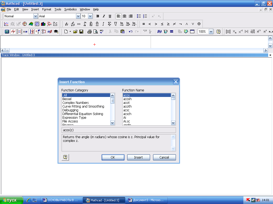Viewport: 273px width, 204px height.
Task: Open the Window menu
Action: 85,9
